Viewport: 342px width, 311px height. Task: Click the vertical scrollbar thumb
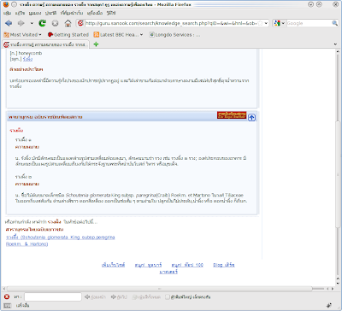point(338,174)
